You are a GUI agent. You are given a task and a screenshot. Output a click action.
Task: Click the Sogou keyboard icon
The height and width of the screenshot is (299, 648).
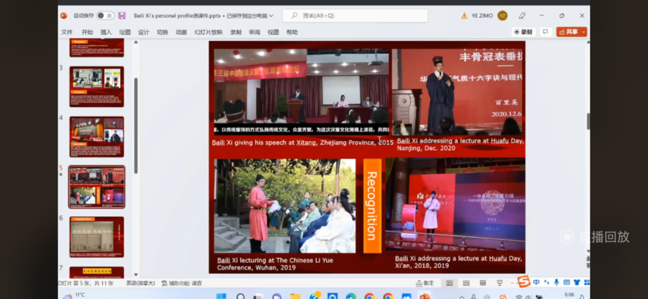(x=566, y=282)
